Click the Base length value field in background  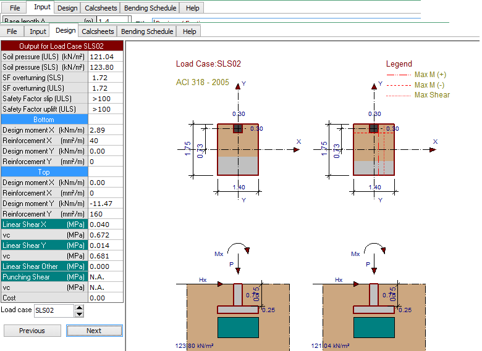click(x=112, y=20)
